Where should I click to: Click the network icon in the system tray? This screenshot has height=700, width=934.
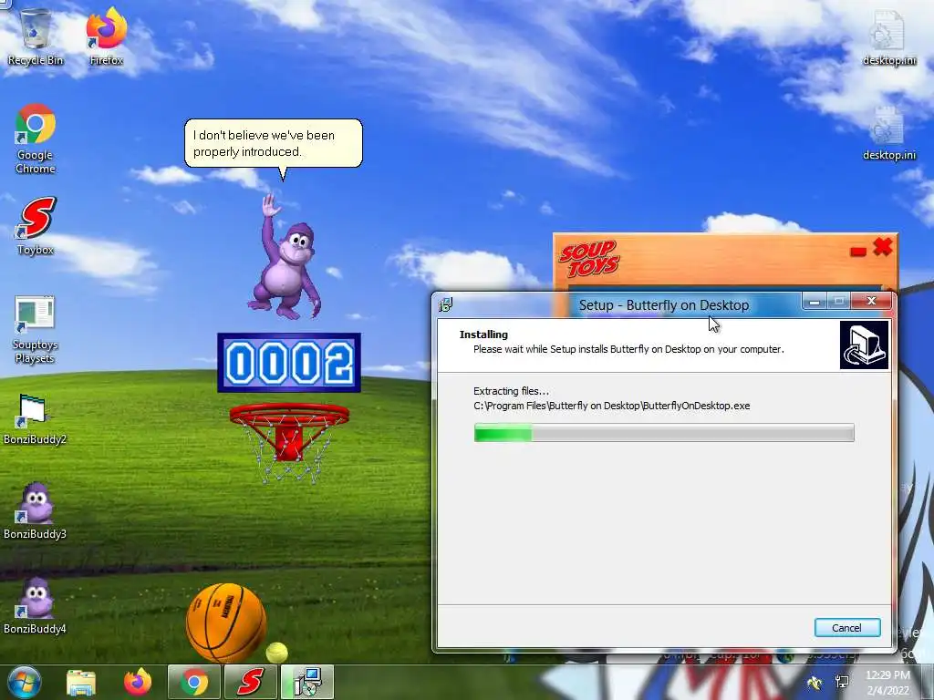(842, 682)
